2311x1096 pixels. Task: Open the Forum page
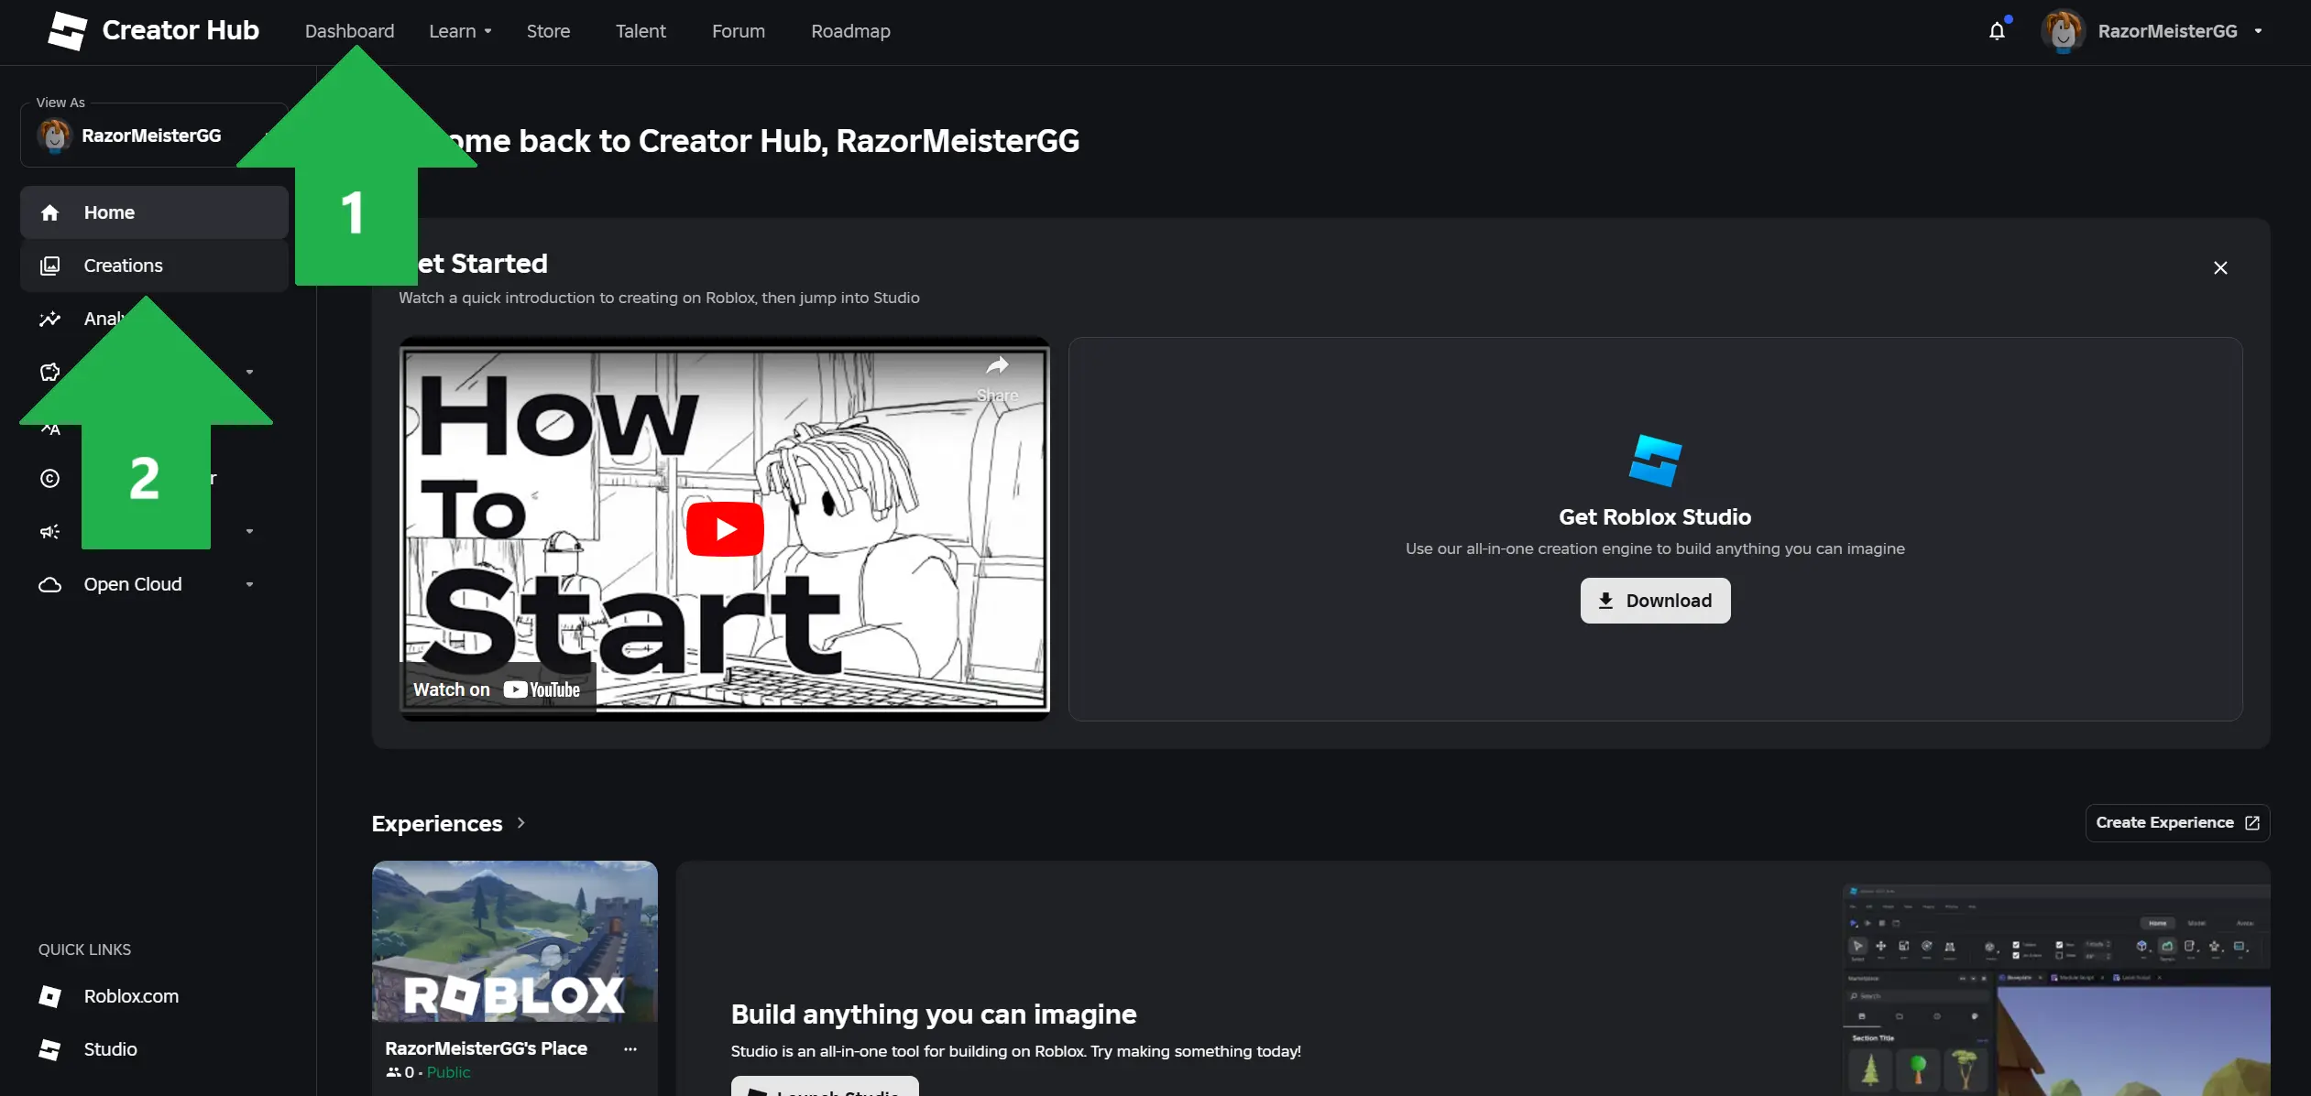739,31
